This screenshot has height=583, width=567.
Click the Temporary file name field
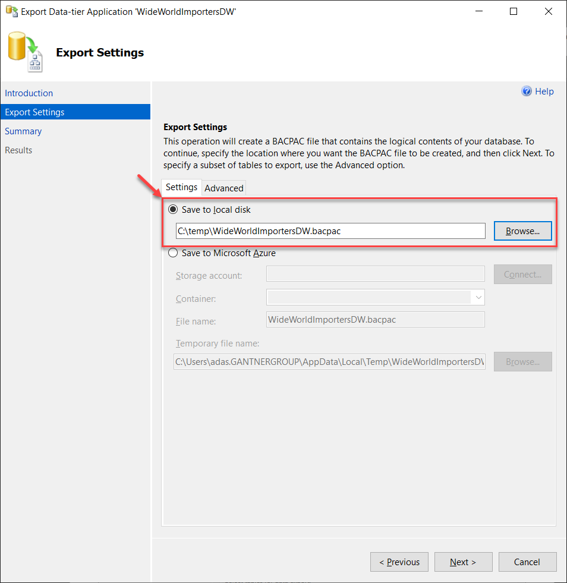[329, 361]
